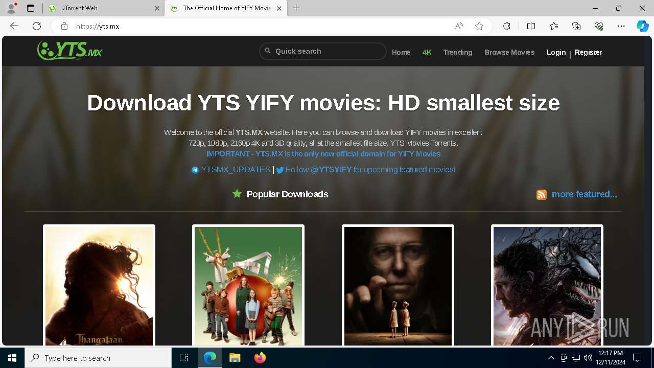This screenshot has height=368, width=654.
Task: Open the Venom movie poster
Action: 547,285
